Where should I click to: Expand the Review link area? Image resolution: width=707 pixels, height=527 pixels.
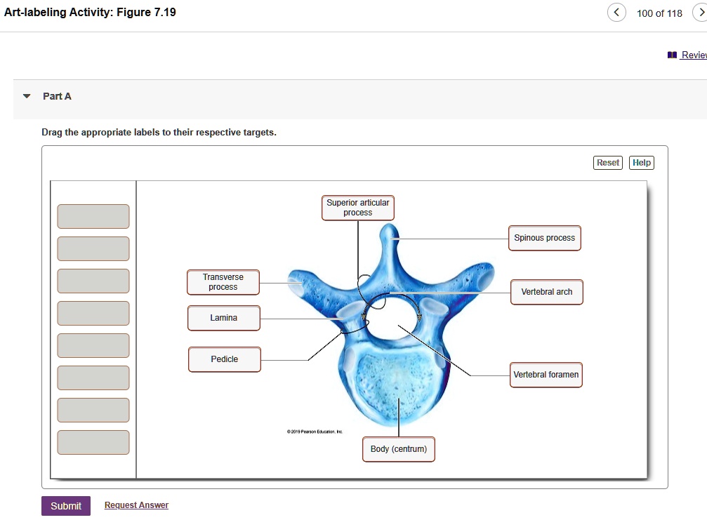(694, 55)
